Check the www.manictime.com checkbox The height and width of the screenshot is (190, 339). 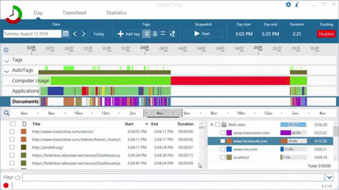(223, 133)
